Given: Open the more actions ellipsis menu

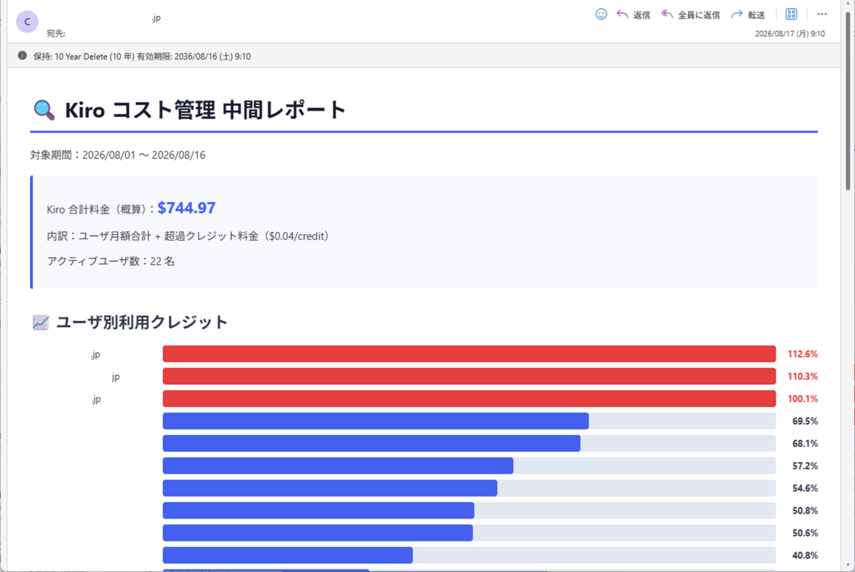Looking at the screenshot, I should pyautogui.click(x=822, y=14).
